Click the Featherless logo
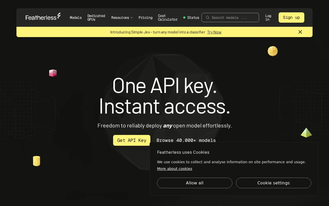Image resolution: width=329 pixels, height=206 pixels. click(43, 17)
